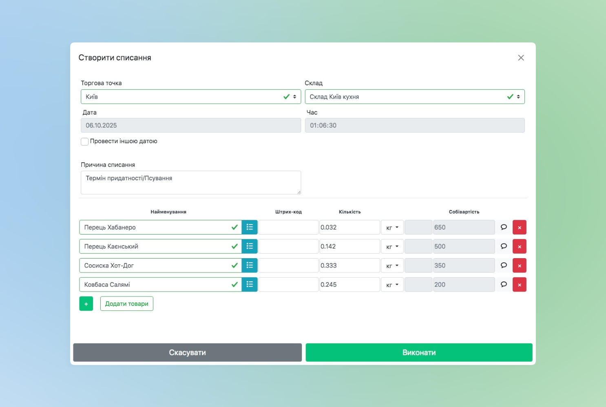606x407 pixels.
Task: Open unit dropdown for Перець Хабанеро
Action: pyautogui.click(x=392, y=227)
